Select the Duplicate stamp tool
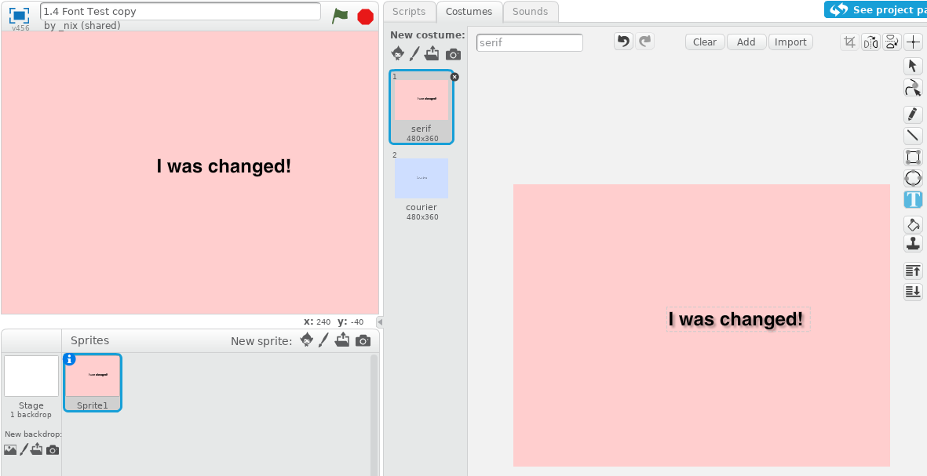Image resolution: width=927 pixels, height=476 pixels. (x=913, y=244)
